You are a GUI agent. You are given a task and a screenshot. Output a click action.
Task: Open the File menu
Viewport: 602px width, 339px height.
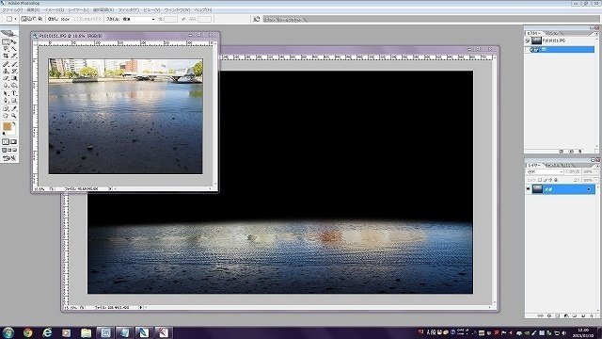pos(12,10)
